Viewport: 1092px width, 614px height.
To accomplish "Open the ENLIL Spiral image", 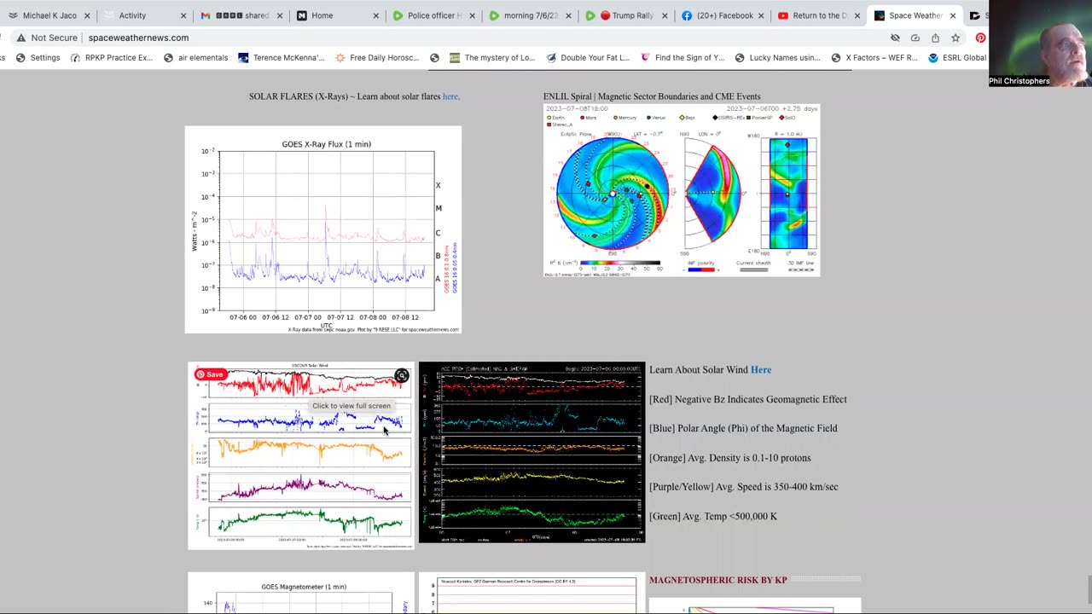I will click(x=682, y=190).
